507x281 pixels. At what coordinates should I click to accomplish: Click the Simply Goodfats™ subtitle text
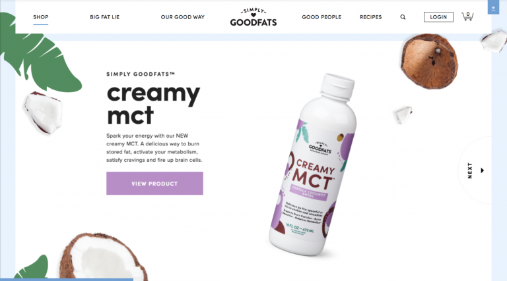tap(141, 74)
